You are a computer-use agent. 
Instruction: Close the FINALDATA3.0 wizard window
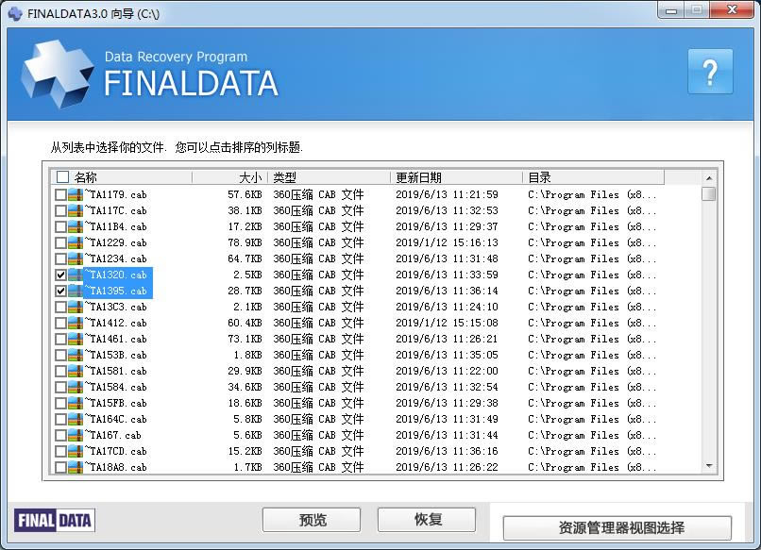point(732,10)
